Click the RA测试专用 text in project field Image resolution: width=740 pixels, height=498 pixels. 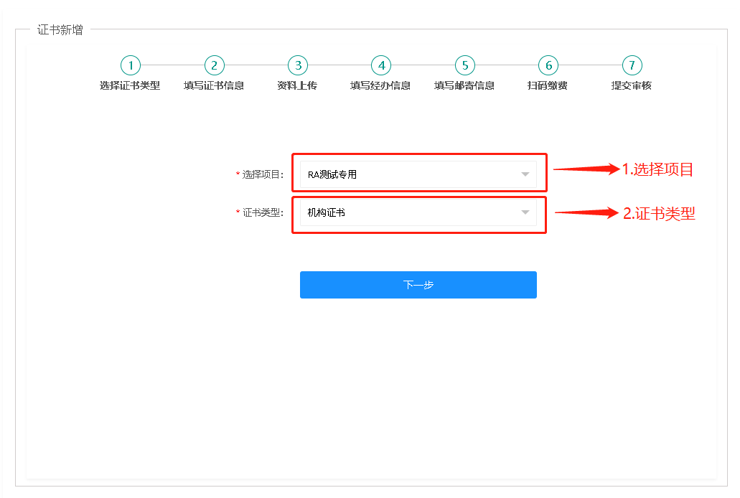click(332, 174)
